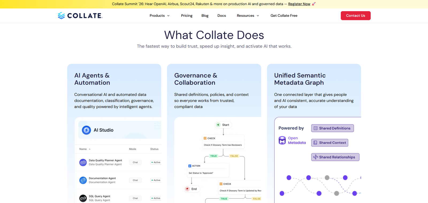Click the Mode column header
This screenshot has height=203, width=428.
tap(133, 149)
